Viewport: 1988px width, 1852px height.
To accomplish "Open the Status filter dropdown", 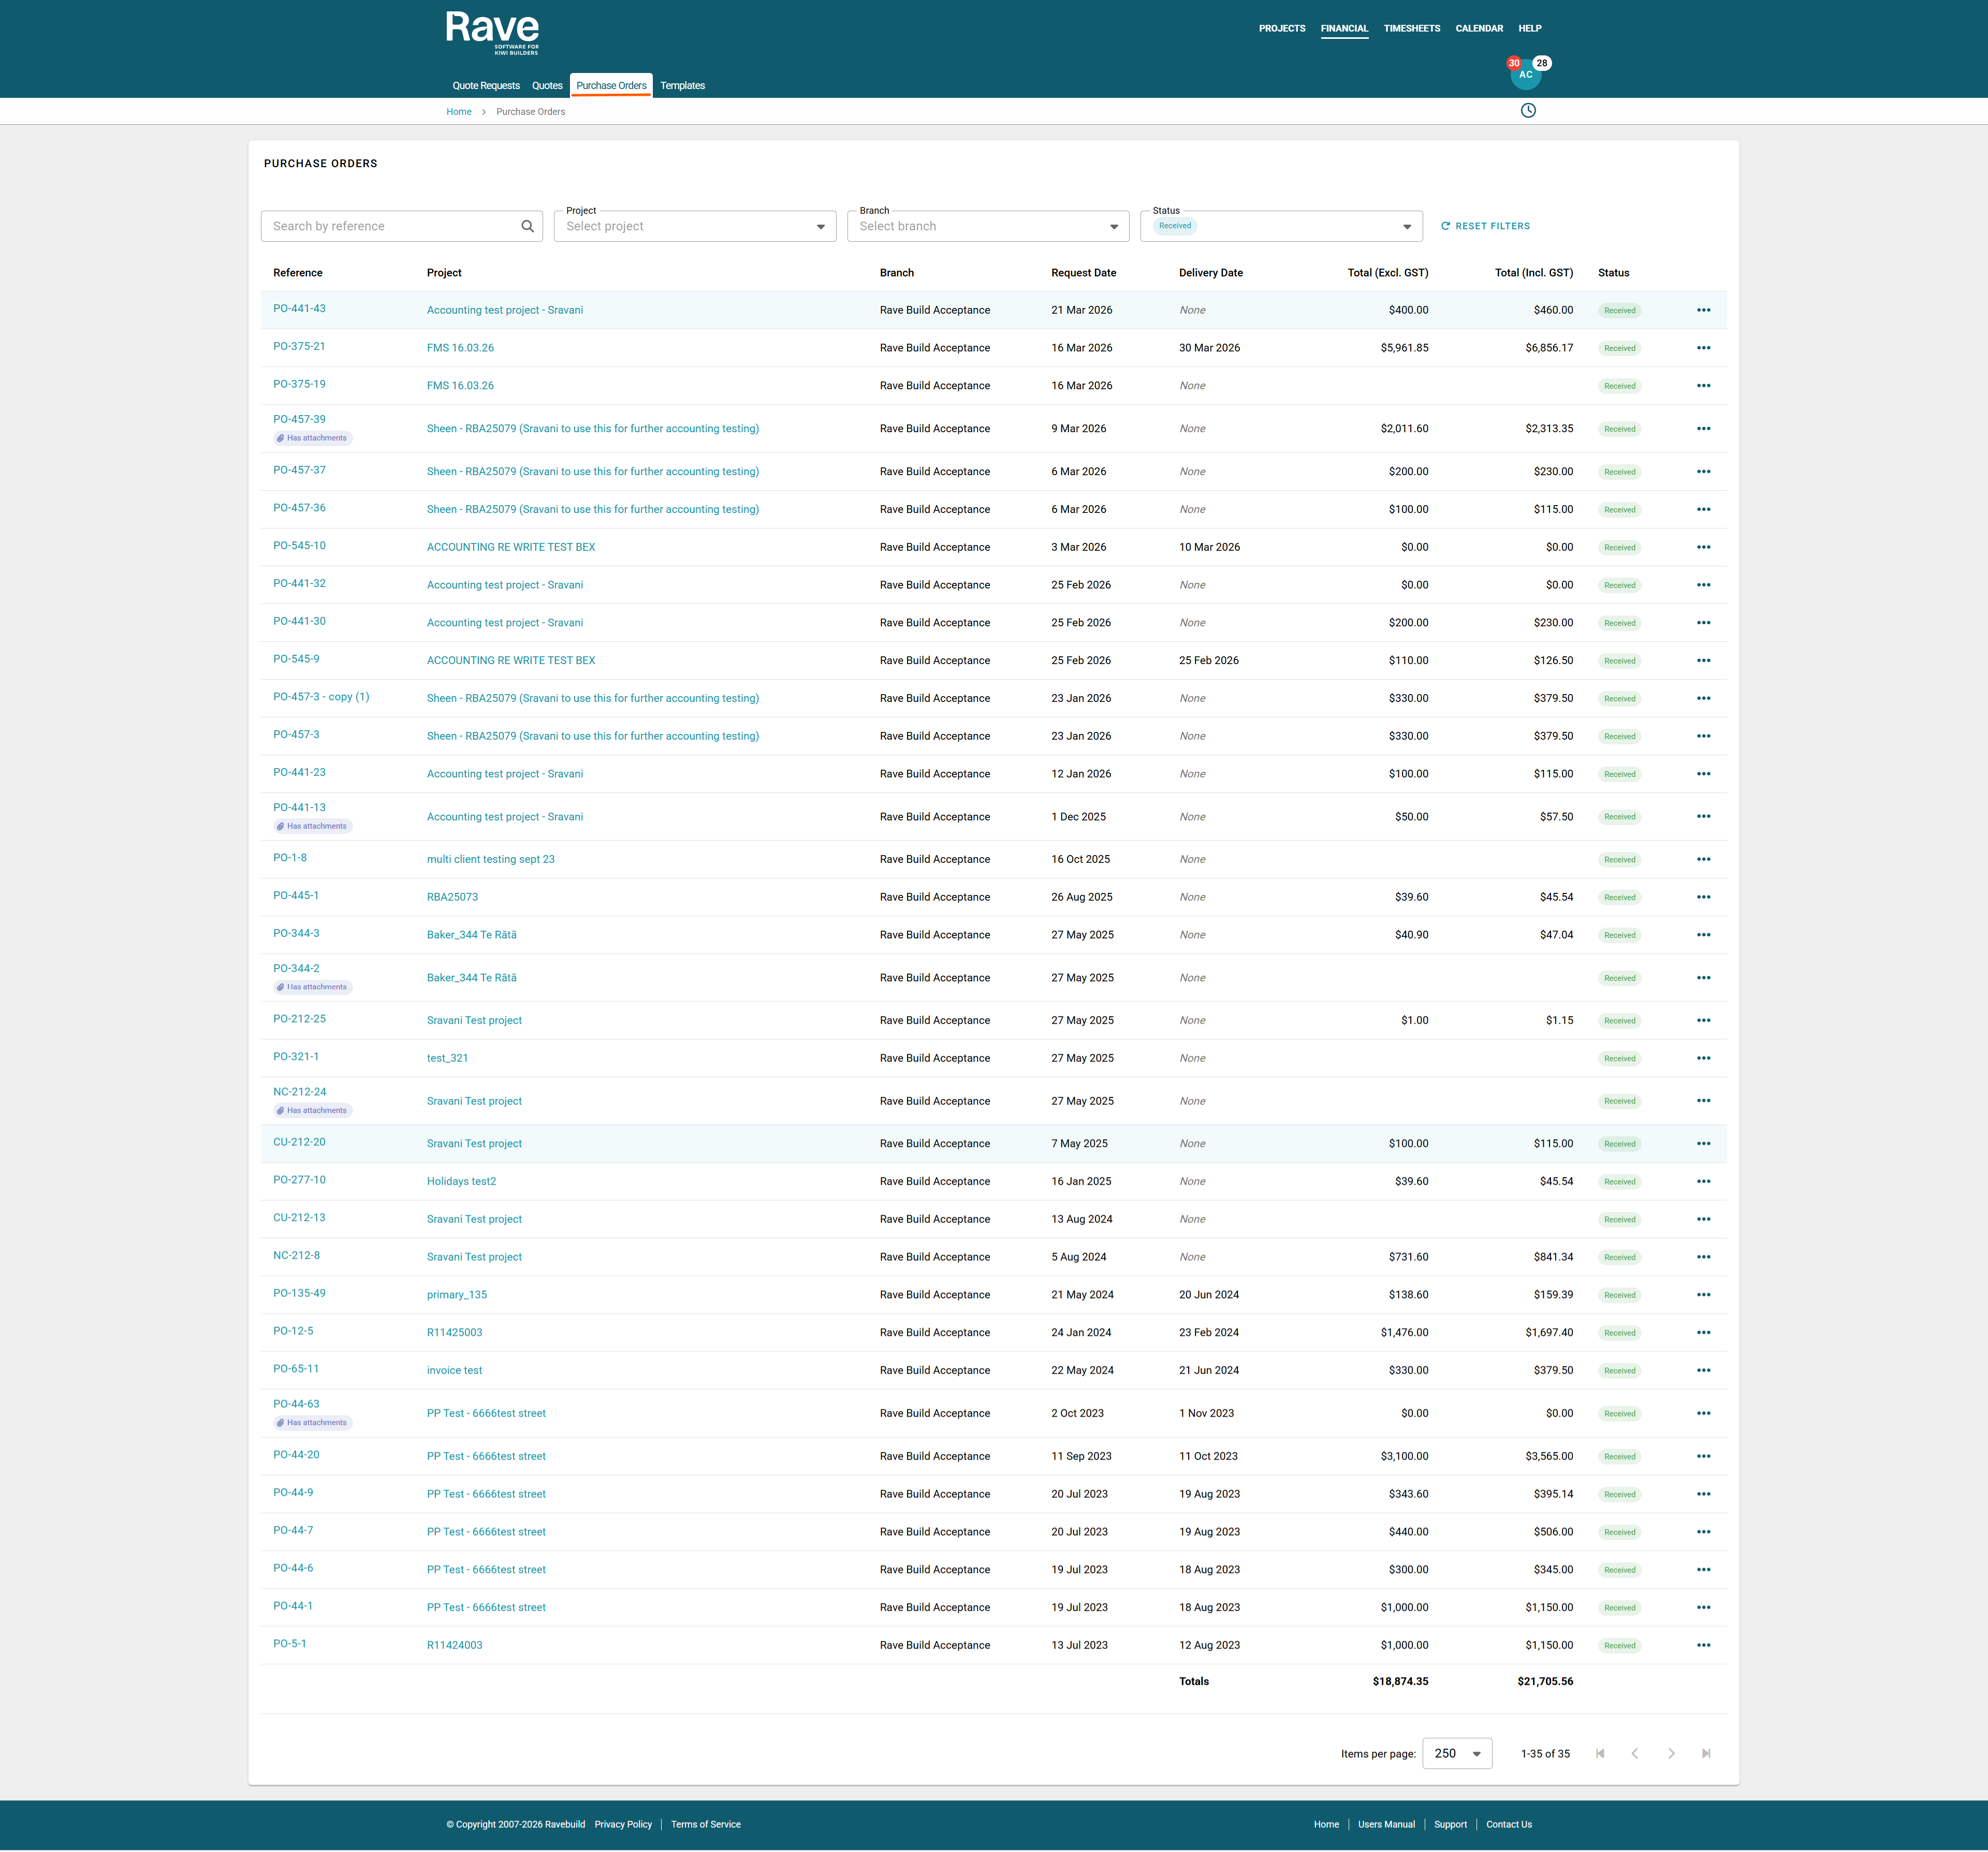I will tap(1406, 227).
